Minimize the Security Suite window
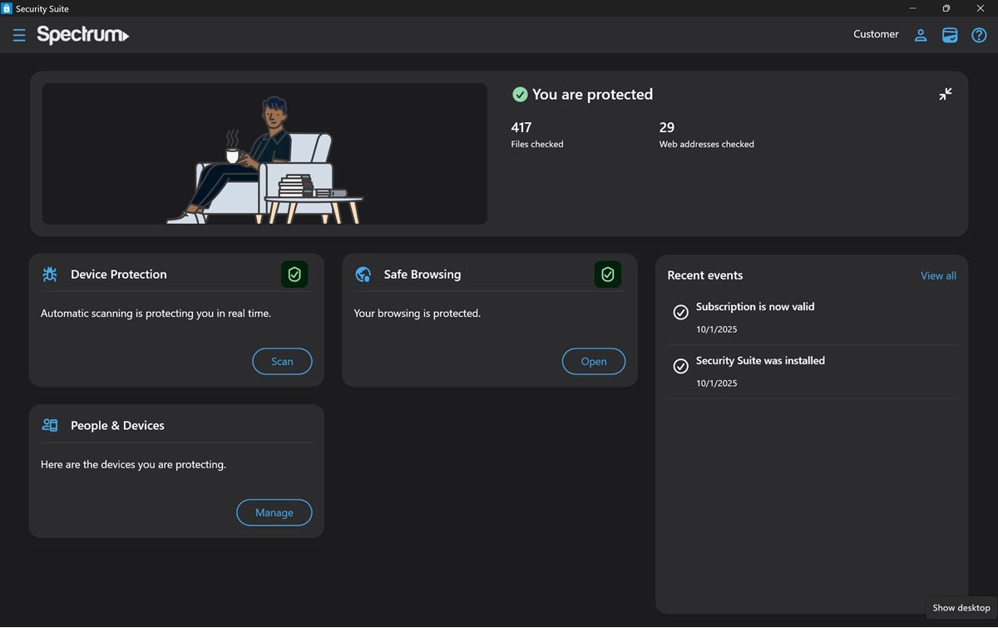The width and height of the screenshot is (998, 628). (x=912, y=8)
